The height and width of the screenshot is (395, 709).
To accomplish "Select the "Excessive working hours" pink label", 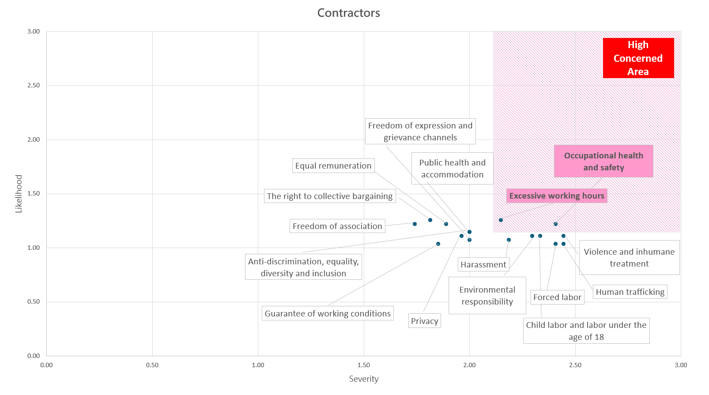I will (556, 196).
